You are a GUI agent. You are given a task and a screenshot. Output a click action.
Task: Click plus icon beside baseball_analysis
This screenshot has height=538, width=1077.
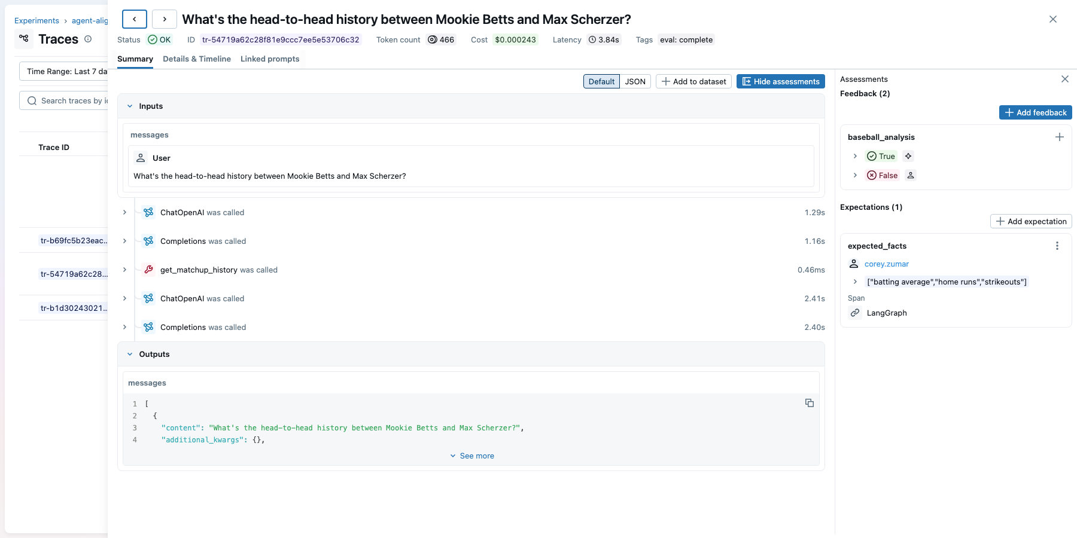tap(1059, 137)
